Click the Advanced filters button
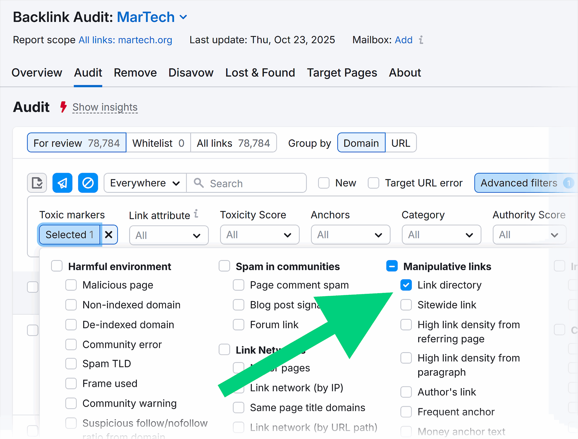The image size is (578, 439). point(519,183)
